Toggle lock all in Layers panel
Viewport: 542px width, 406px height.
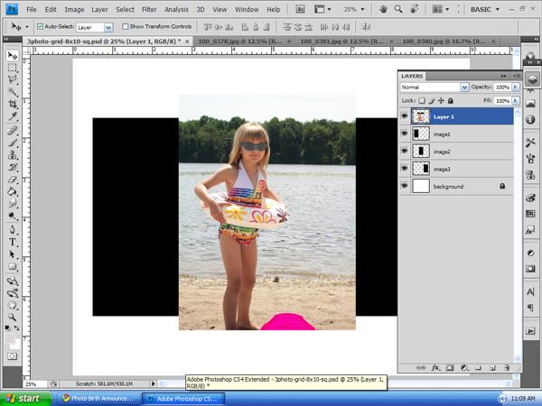(451, 101)
